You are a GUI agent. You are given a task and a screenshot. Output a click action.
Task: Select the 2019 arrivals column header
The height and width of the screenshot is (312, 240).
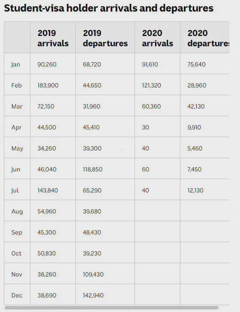pos(53,38)
